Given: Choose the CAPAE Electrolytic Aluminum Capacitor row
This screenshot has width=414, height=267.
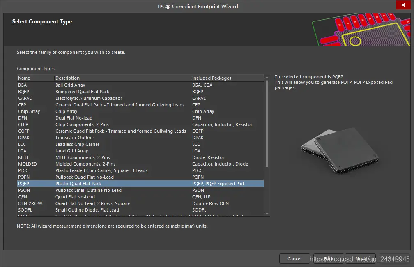Looking at the screenshot, I should coord(140,98).
